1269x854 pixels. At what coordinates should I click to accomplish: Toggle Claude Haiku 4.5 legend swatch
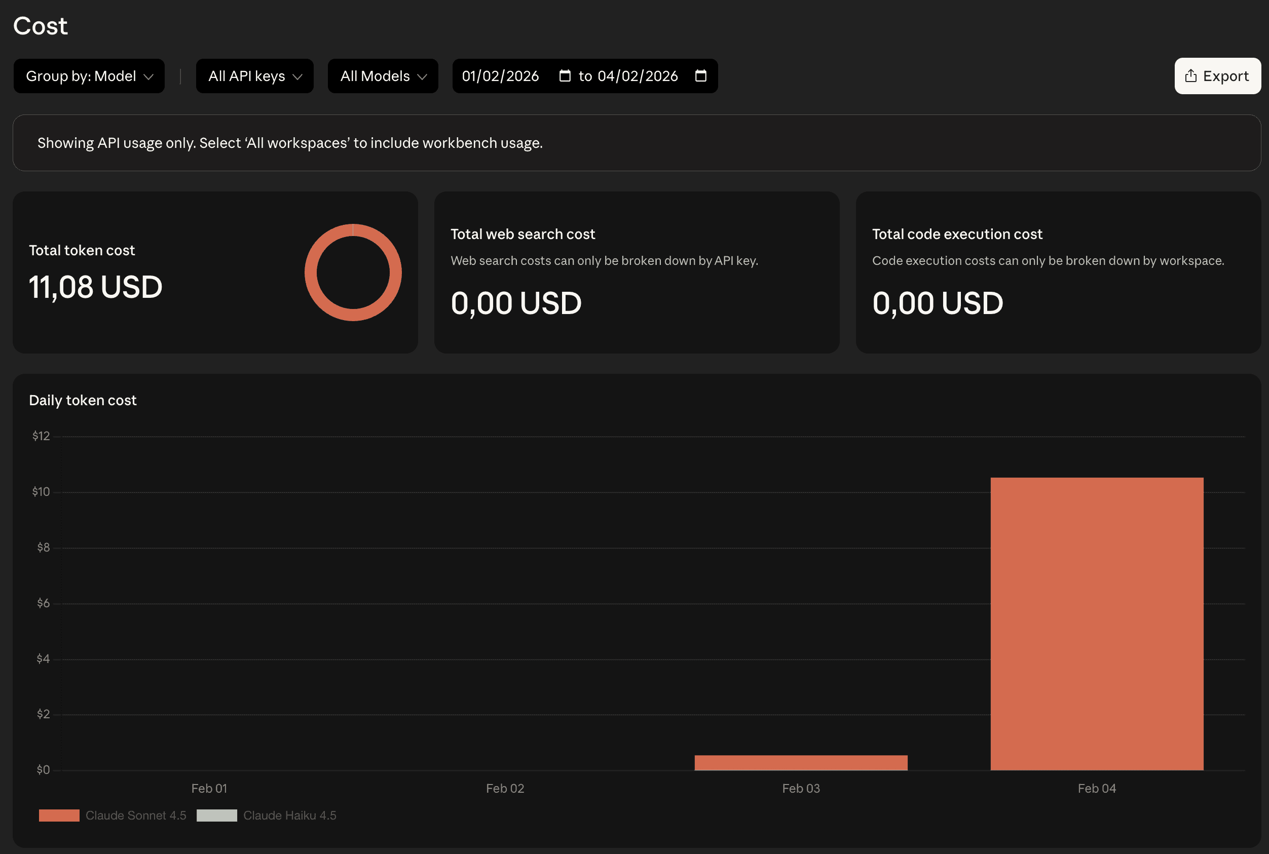216,816
